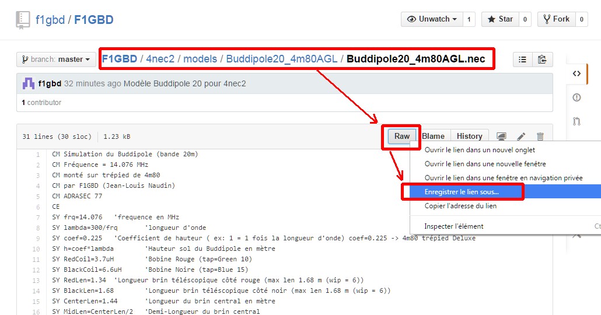
Task: Open the branch: master dropdown
Action: click(x=56, y=60)
